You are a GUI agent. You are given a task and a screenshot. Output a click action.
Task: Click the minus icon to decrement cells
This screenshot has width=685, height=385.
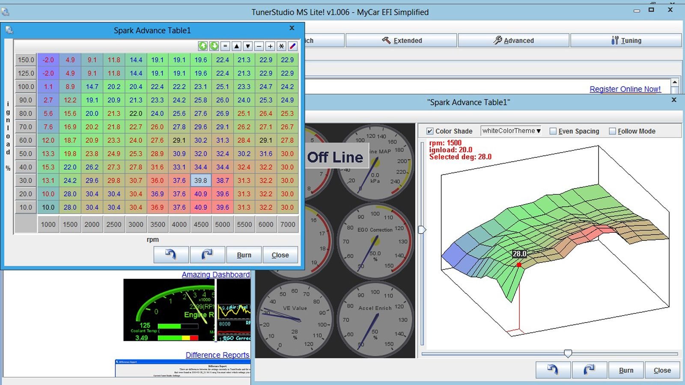(x=258, y=46)
